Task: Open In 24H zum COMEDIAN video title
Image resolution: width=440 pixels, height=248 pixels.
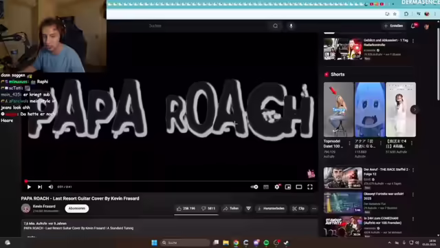Action: [382, 220]
